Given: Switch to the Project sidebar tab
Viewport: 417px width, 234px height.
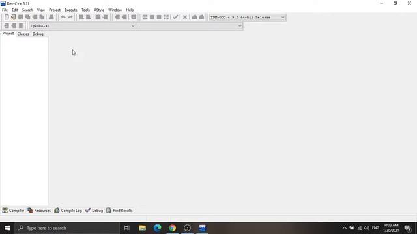Looking at the screenshot, I should point(8,34).
